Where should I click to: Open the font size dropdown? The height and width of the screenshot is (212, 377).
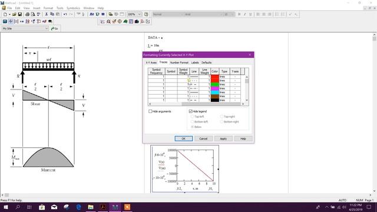pyautogui.click(x=233, y=14)
